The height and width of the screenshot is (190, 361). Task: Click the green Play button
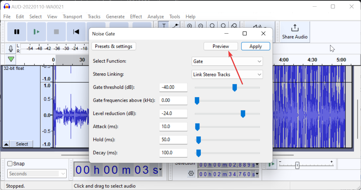[x=36, y=32]
